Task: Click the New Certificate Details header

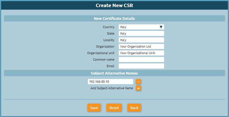Action: [114, 18]
